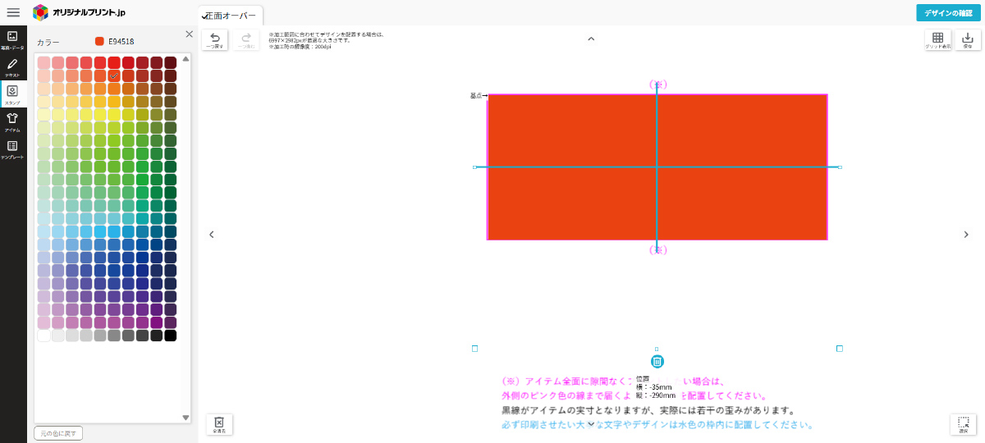This screenshot has height=443, width=985.
Task: Open the テンプレート template panel
Action: (x=12, y=148)
